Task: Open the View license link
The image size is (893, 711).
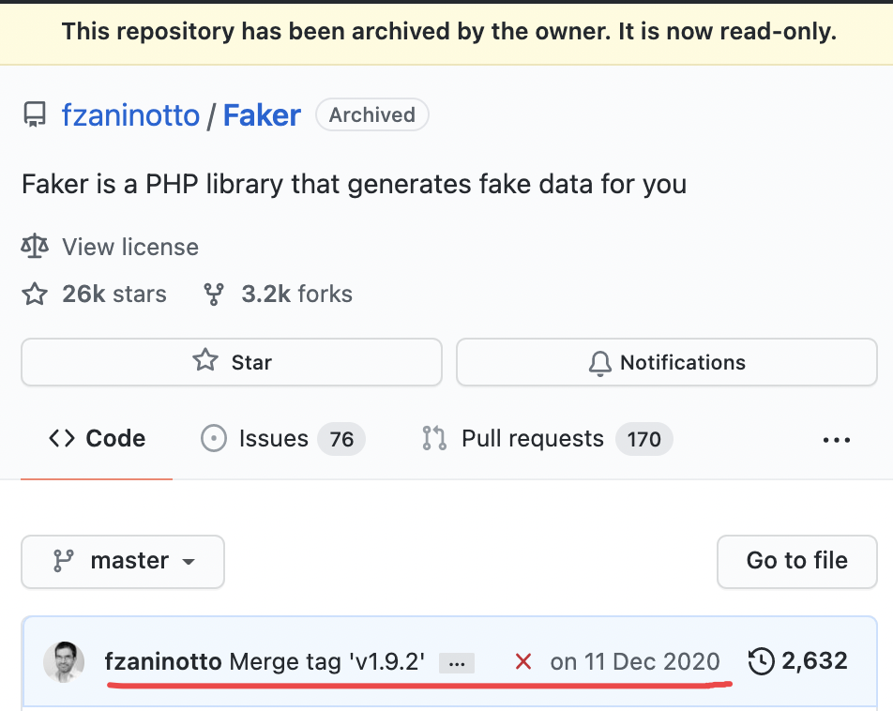Action: 130,248
